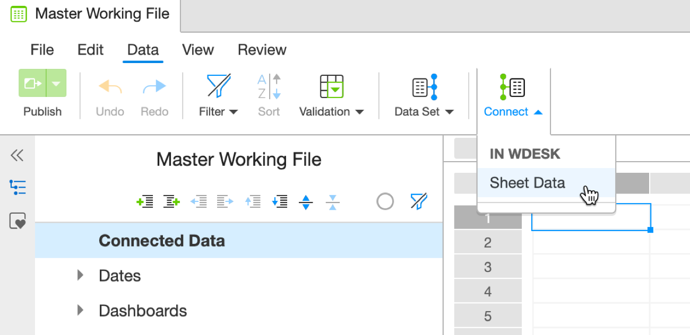Image resolution: width=690 pixels, height=335 pixels.
Task: Click the Redo arrow icon
Action: click(154, 87)
